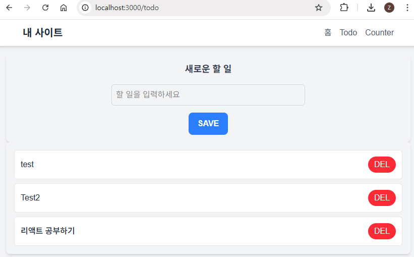Delete the 리액트 공부하기 todo item
The height and width of the screenshot is (257, 414).
(382, 231)
